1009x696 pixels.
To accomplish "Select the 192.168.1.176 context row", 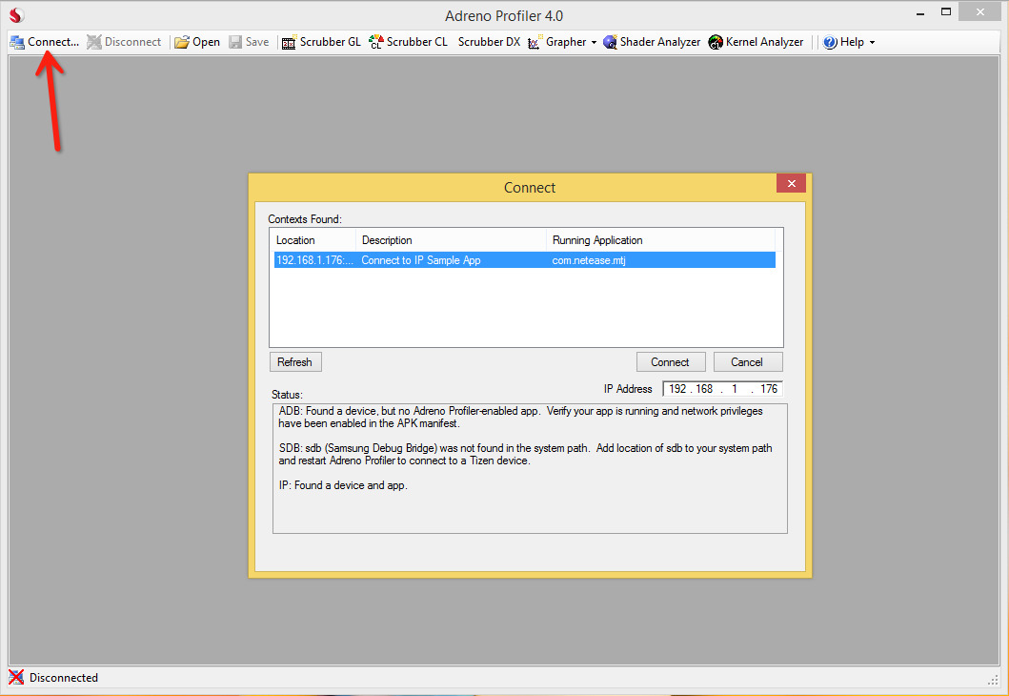I will point(524,260).
